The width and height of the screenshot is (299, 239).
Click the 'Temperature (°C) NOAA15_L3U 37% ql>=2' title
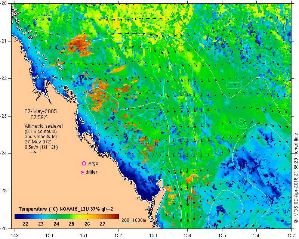pyautogui.click(x=66, y=209)
